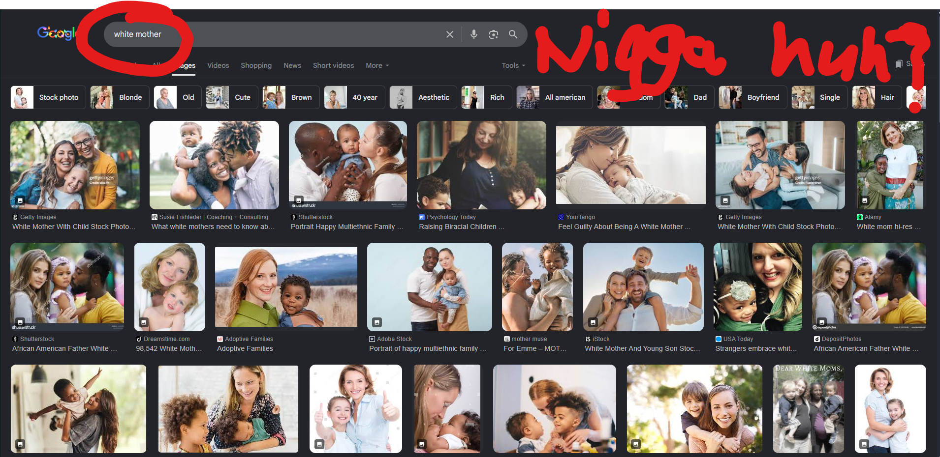Open the Adoptive Families image thumbnail
This screenshot has height=457, width=940.
pyautogui.click(x=286, y=287)
